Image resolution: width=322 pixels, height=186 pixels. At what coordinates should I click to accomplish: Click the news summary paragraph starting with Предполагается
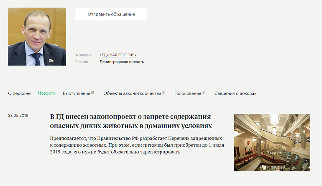[x=137, y=145]
